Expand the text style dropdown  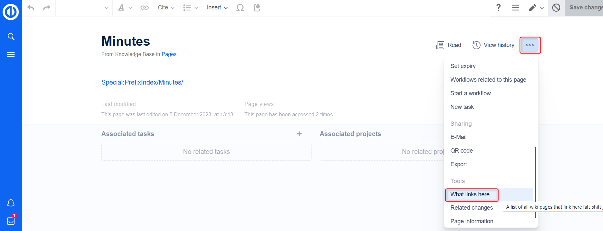pyautogui.click(x=125, y=8)
